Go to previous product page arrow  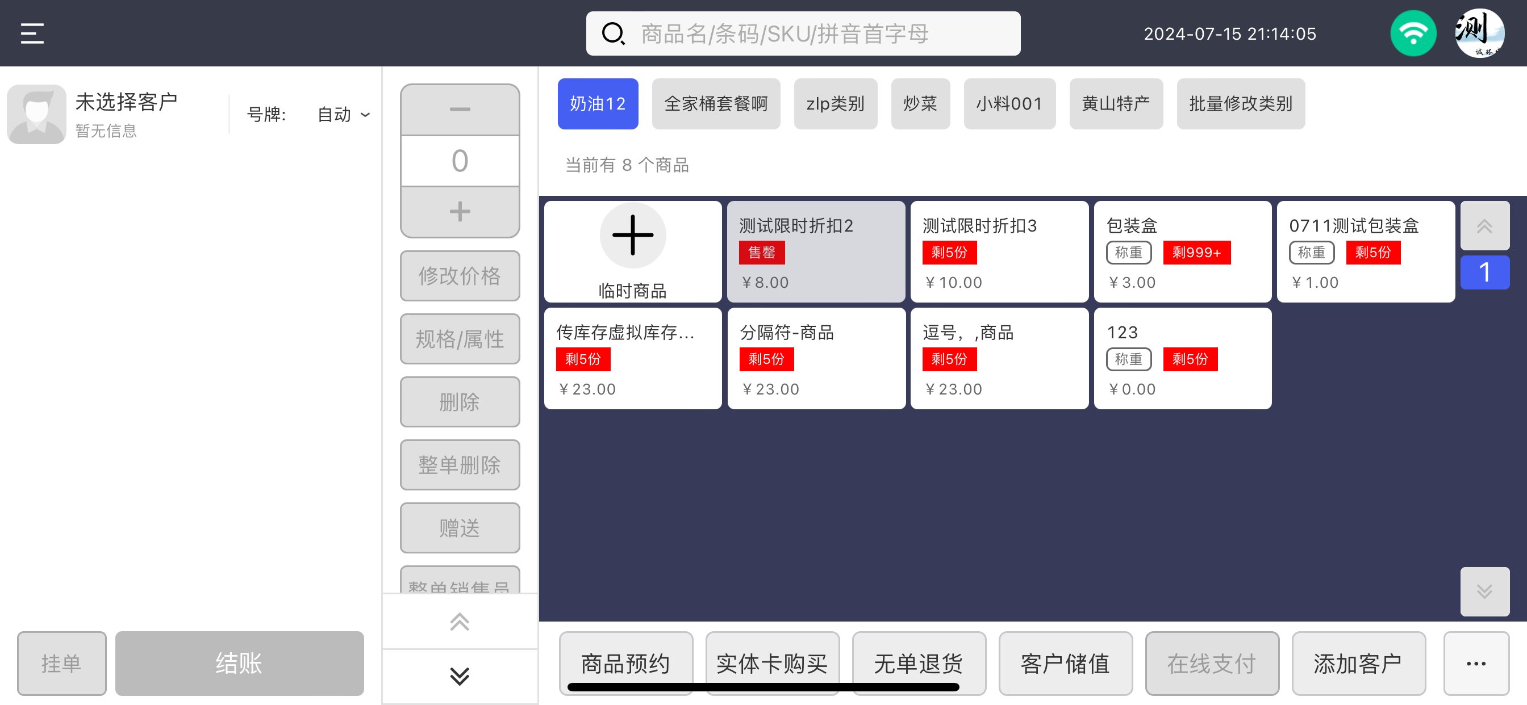[1484, 226]
